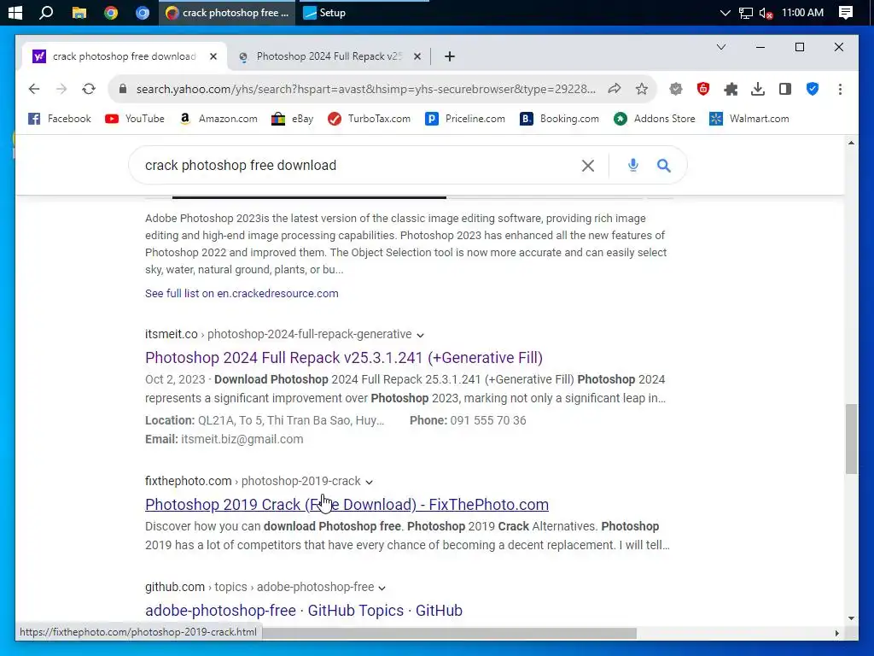Screen dimensions: 874x656
Task: Reload the current page
Action: tap(89, 89)
